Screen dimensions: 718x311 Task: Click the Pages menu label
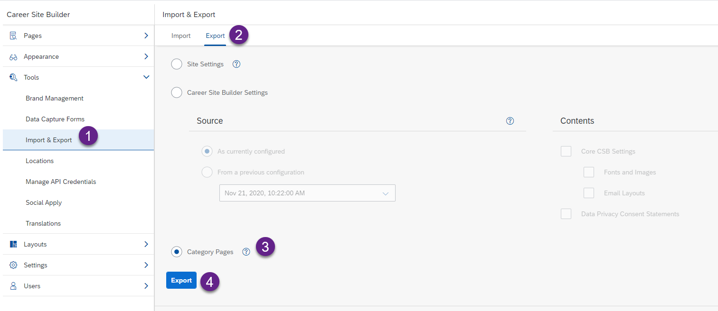(33, 36)
